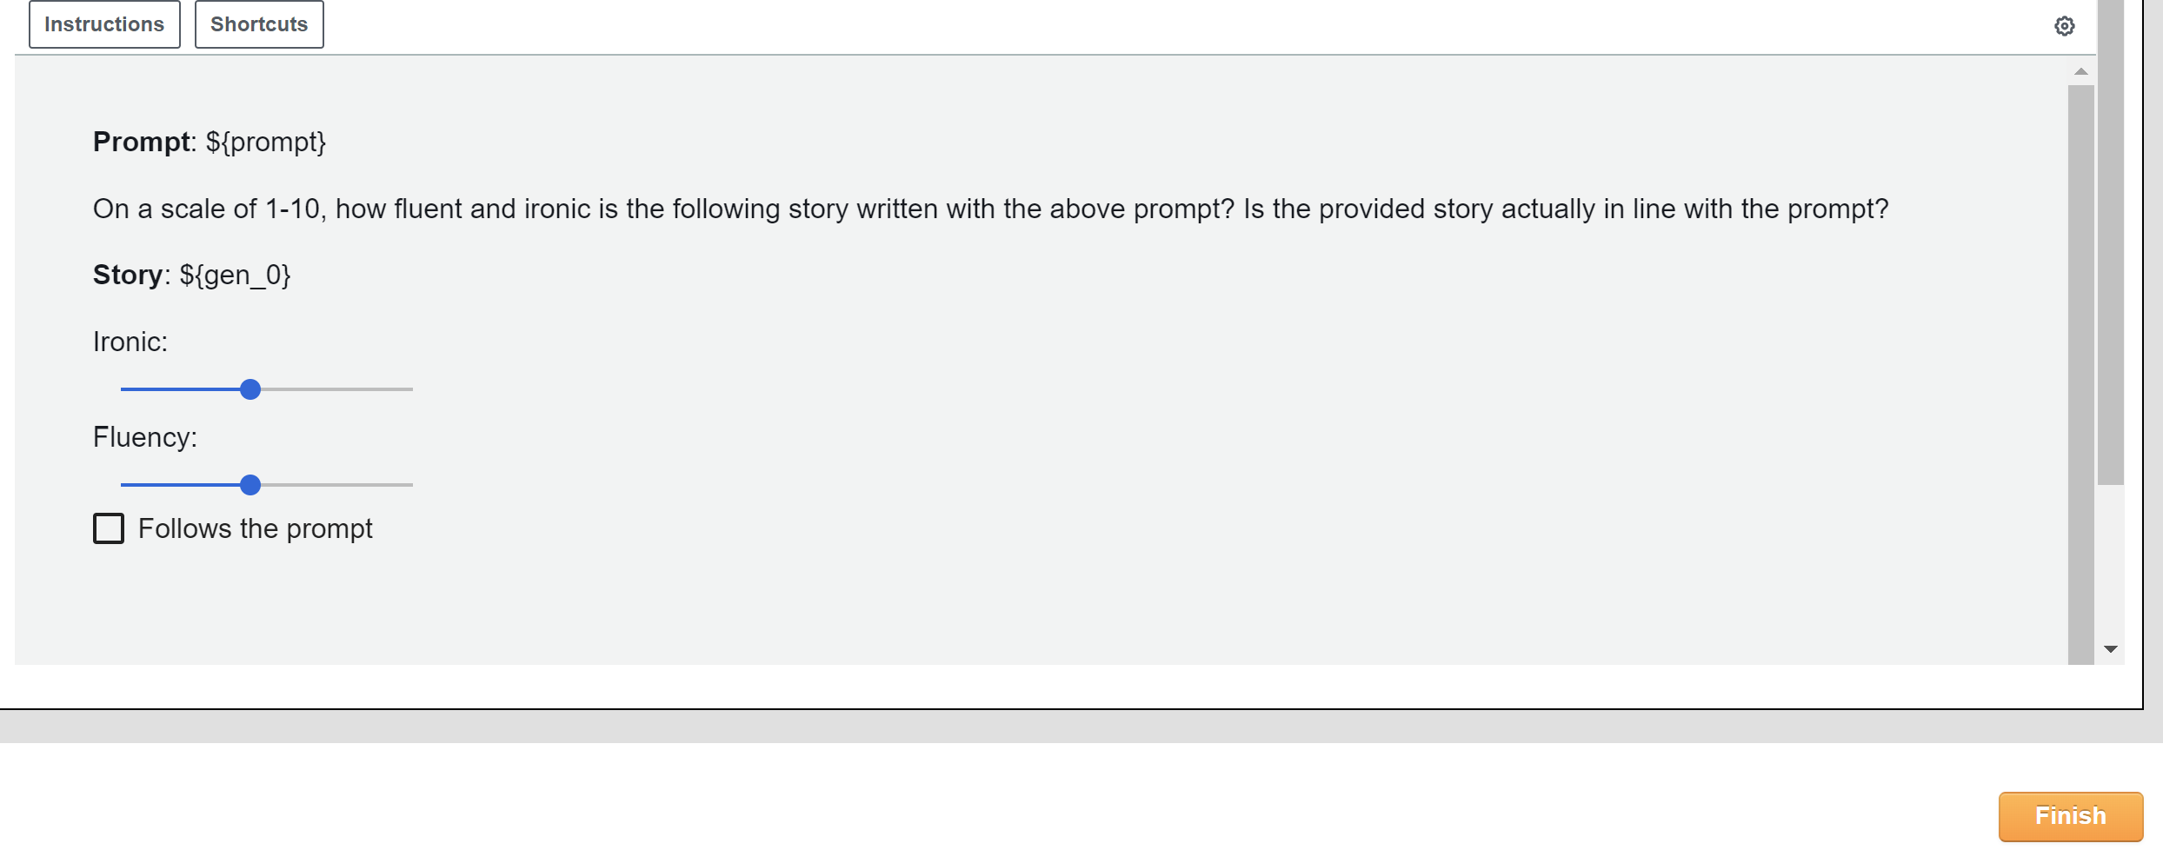
Task: Click the scale of 1-10 question text
Action: click(x=990, y=209)
